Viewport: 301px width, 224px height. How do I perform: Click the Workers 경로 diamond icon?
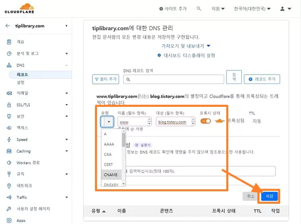click(9, 163)
